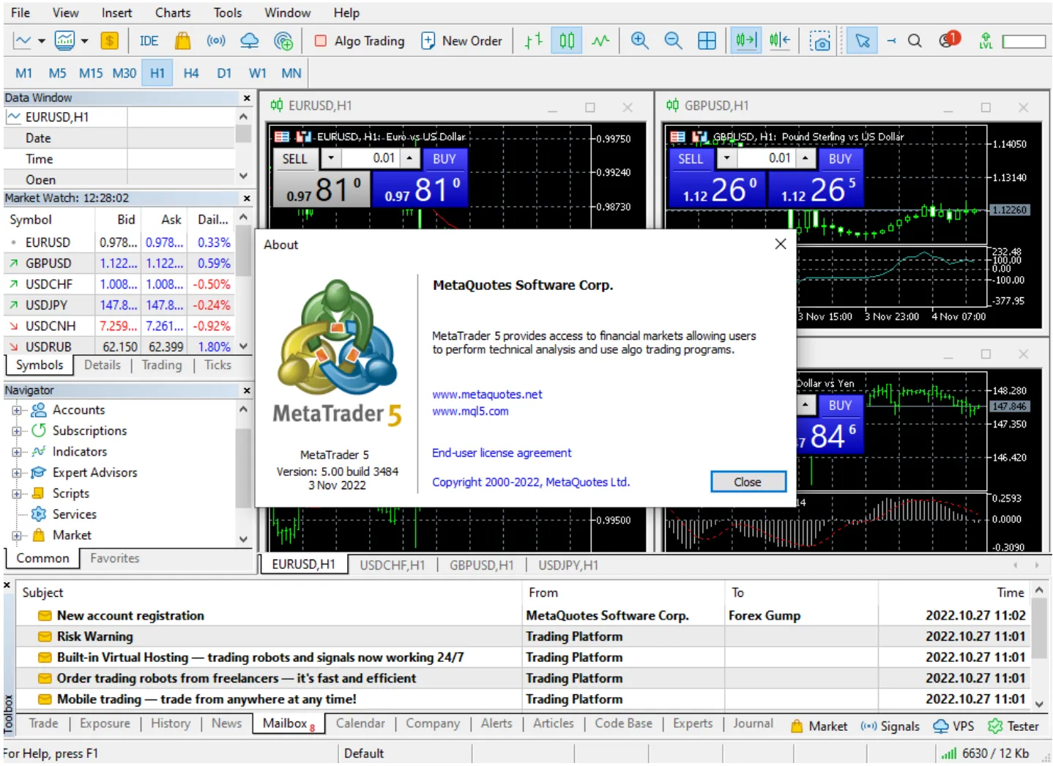Open the MQL5 community globe icon
Viewport: 1053px width, 766px height.
[283, 41]
